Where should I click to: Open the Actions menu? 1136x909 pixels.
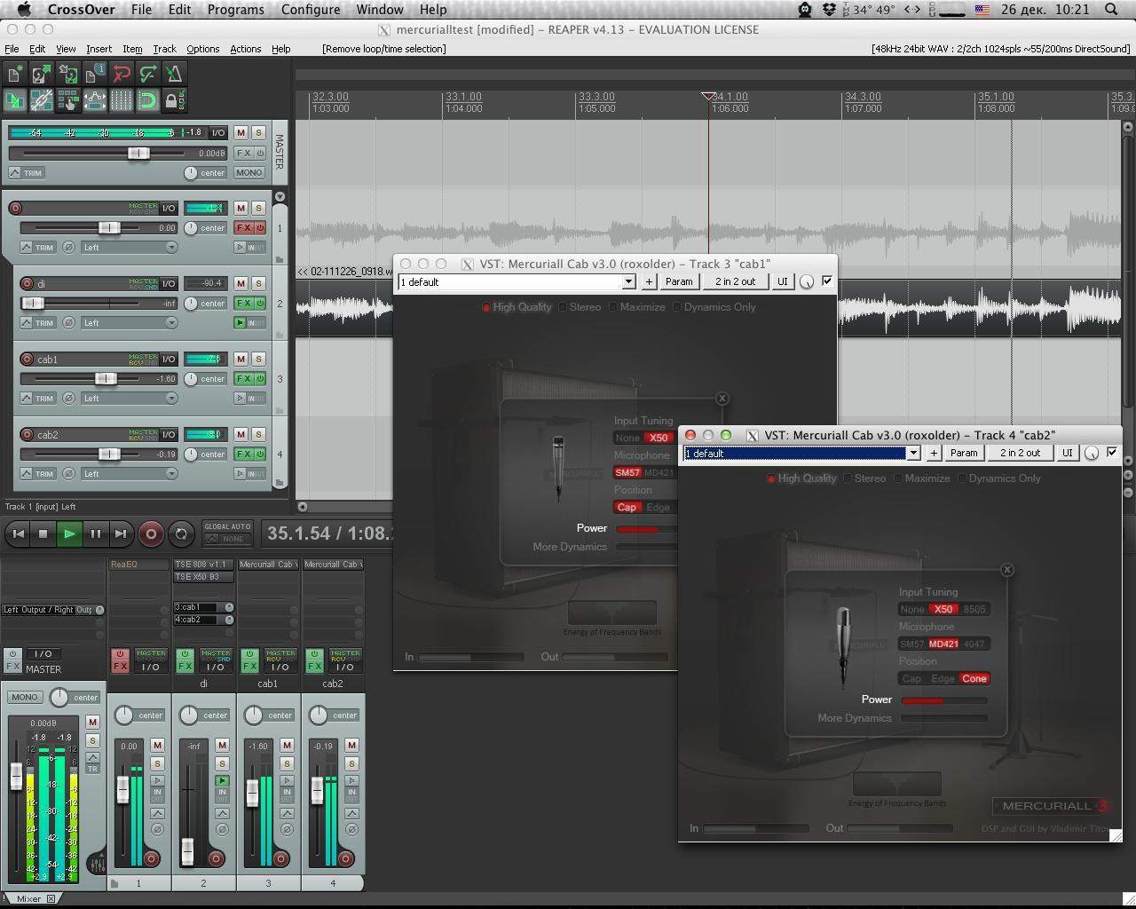pyautogui.click(x=245, y=49)
